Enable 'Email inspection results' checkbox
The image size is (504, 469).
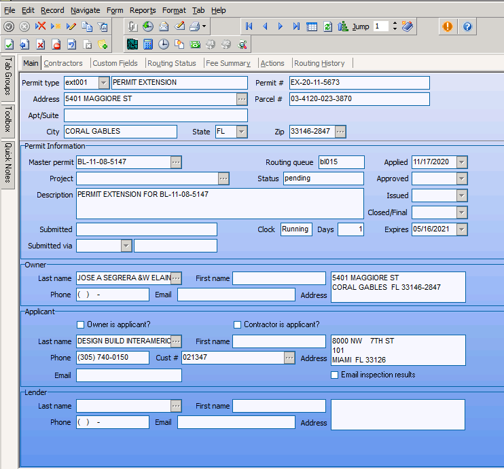point(335,375)
